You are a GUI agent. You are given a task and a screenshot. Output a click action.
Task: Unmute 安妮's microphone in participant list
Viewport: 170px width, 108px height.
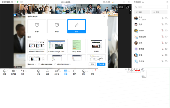click(x=163, y=24)
